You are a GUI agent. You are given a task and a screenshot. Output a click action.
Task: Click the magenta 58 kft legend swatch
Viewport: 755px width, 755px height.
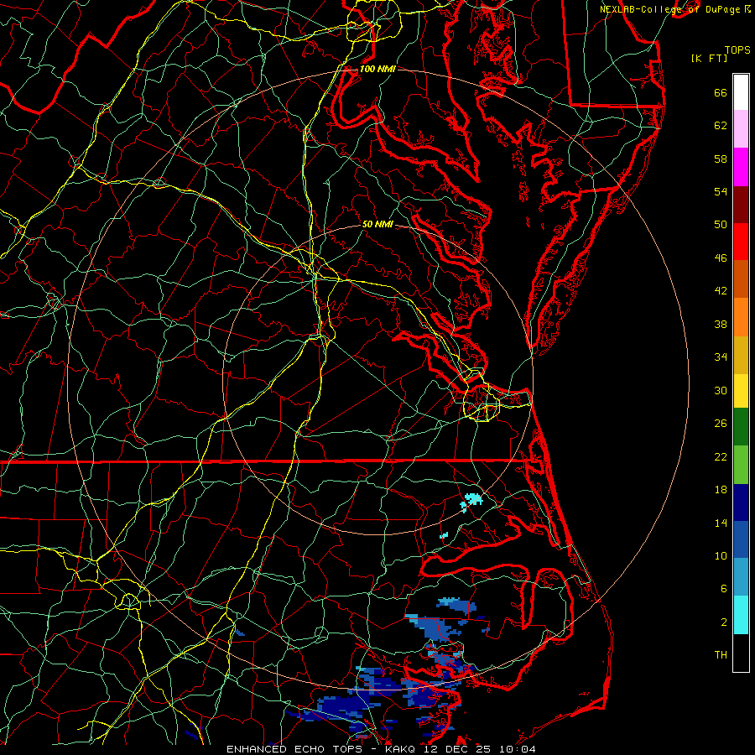[741, 167]
